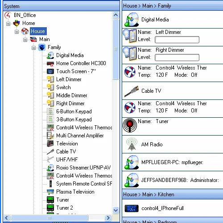Click the Digital Media icon in the tree
Screen dimensions: 223x223
coord(50,55)
